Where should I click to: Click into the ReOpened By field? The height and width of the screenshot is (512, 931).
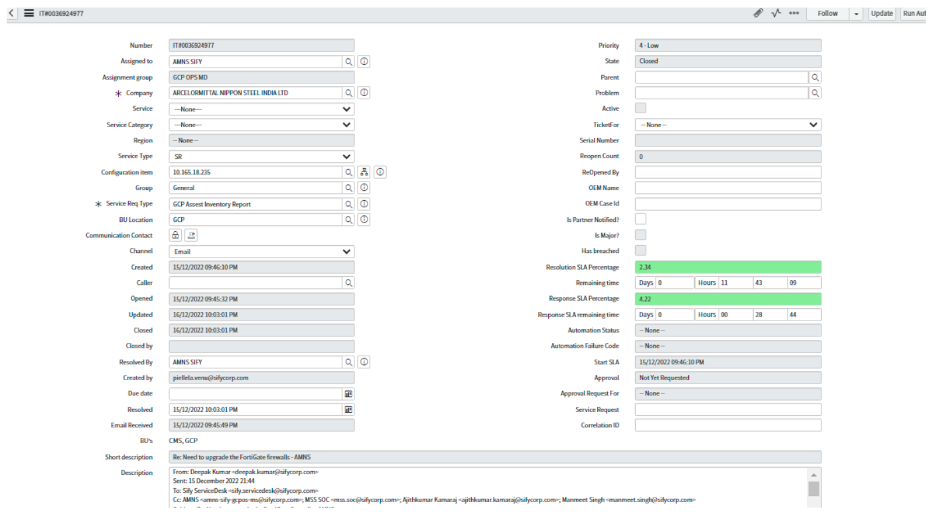(x=728, y=172)
